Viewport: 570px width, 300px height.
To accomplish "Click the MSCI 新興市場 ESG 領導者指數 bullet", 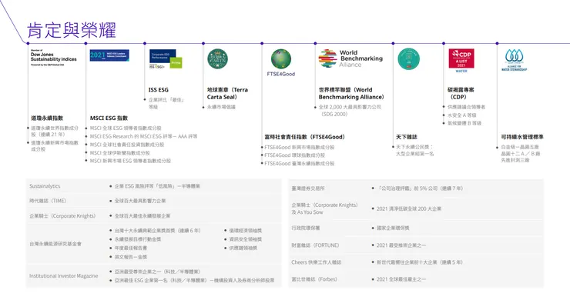I will point(130,161).
